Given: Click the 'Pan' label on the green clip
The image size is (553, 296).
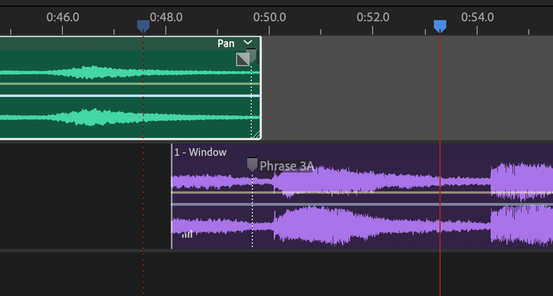Looking at the screenshot, I should [x=226, y=43].
